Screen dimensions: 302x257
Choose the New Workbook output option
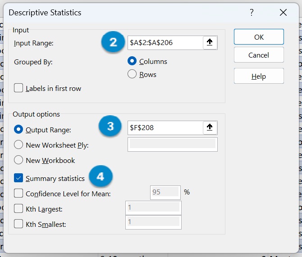click(18, 160)
